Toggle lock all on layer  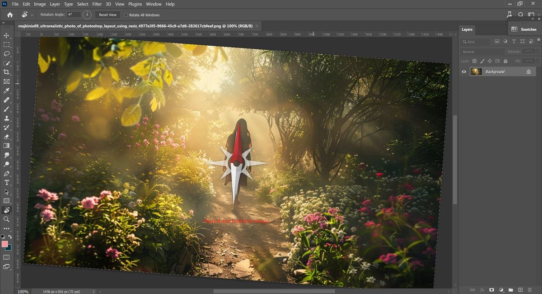[x=505, y=61]
